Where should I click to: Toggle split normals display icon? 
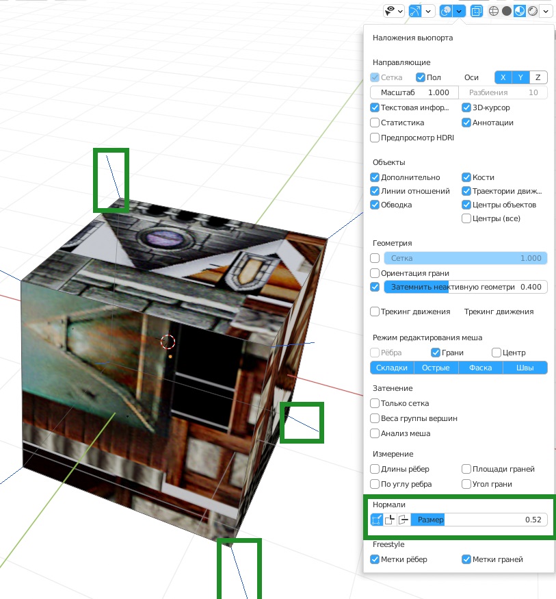[x=390, y=520]
